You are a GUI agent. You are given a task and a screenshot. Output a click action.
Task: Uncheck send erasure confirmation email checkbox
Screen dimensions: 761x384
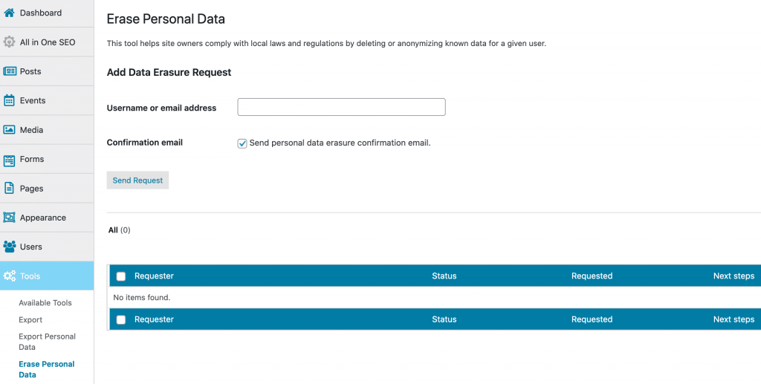coord(242,143)
